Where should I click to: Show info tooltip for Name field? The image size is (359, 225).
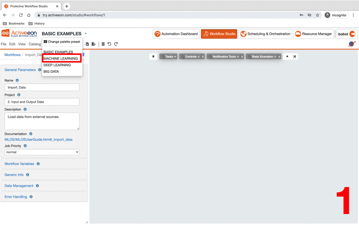[17, 80]
